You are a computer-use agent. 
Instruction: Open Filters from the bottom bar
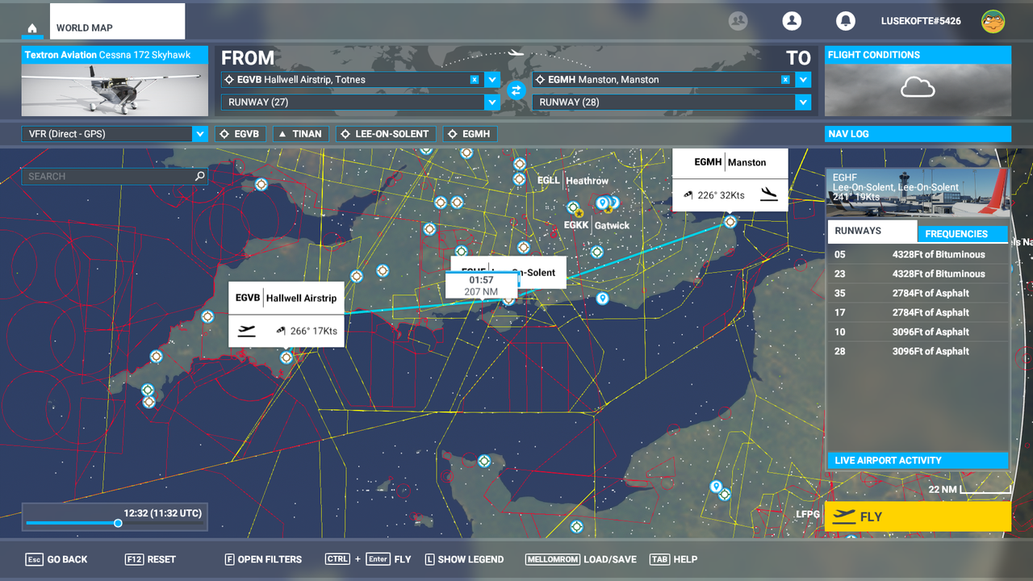point(263,559)
